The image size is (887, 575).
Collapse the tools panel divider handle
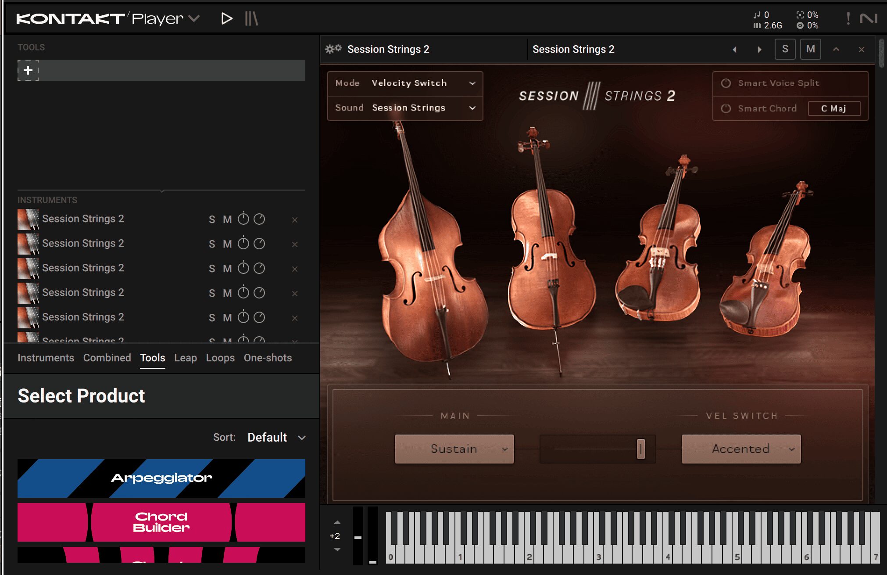coord(161,191)
